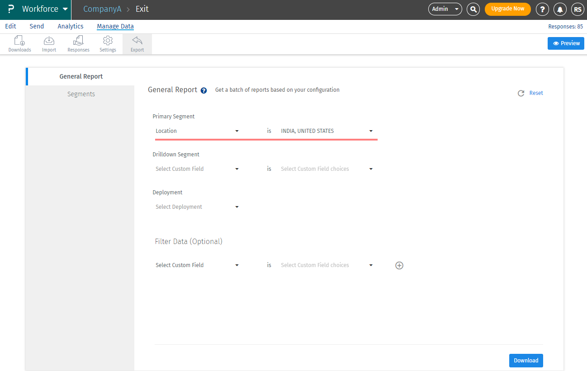Click the Upgrade Now button
The image size is (587, 371).
pyautogui.click(x=507, y=9)
